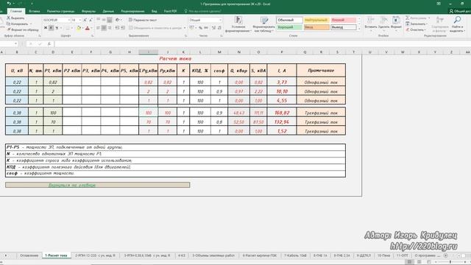The height and width of the screenshot is (265, 471).
Task: Click Share (Общий доступ)
Action: 460,11
